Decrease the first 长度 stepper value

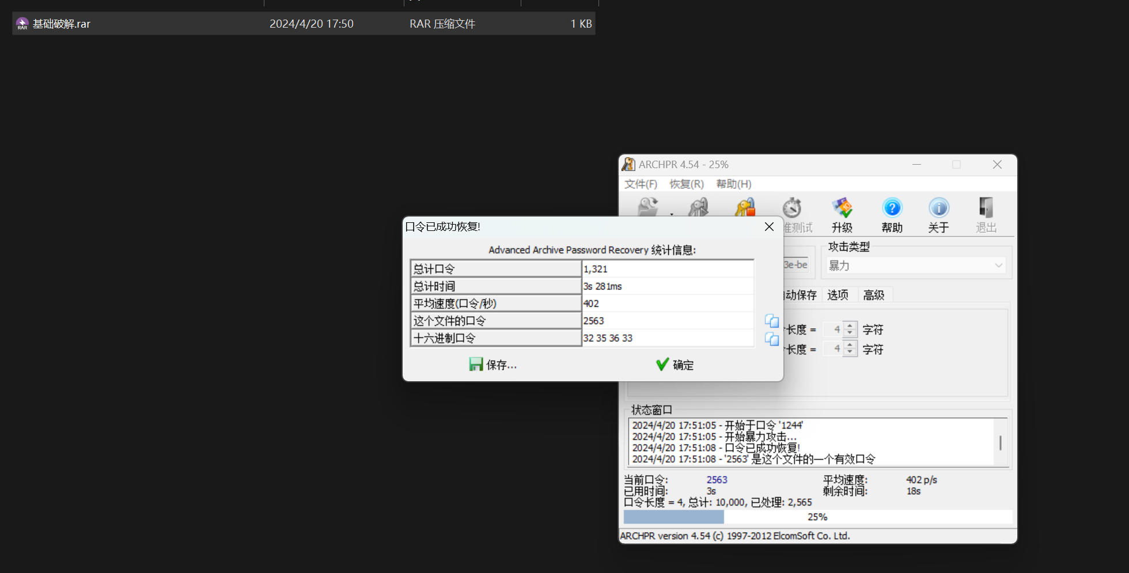click(x=850, y=333)
